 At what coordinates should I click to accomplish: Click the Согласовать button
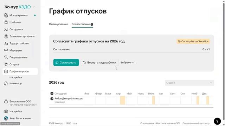point(66,62)
